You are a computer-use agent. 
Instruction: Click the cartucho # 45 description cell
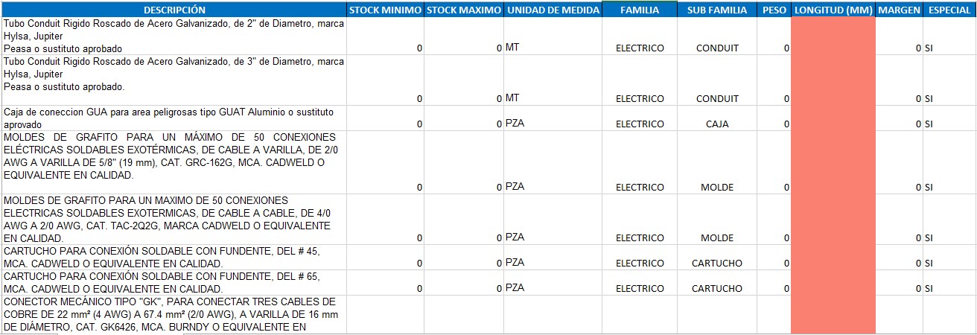click(174, 257)
